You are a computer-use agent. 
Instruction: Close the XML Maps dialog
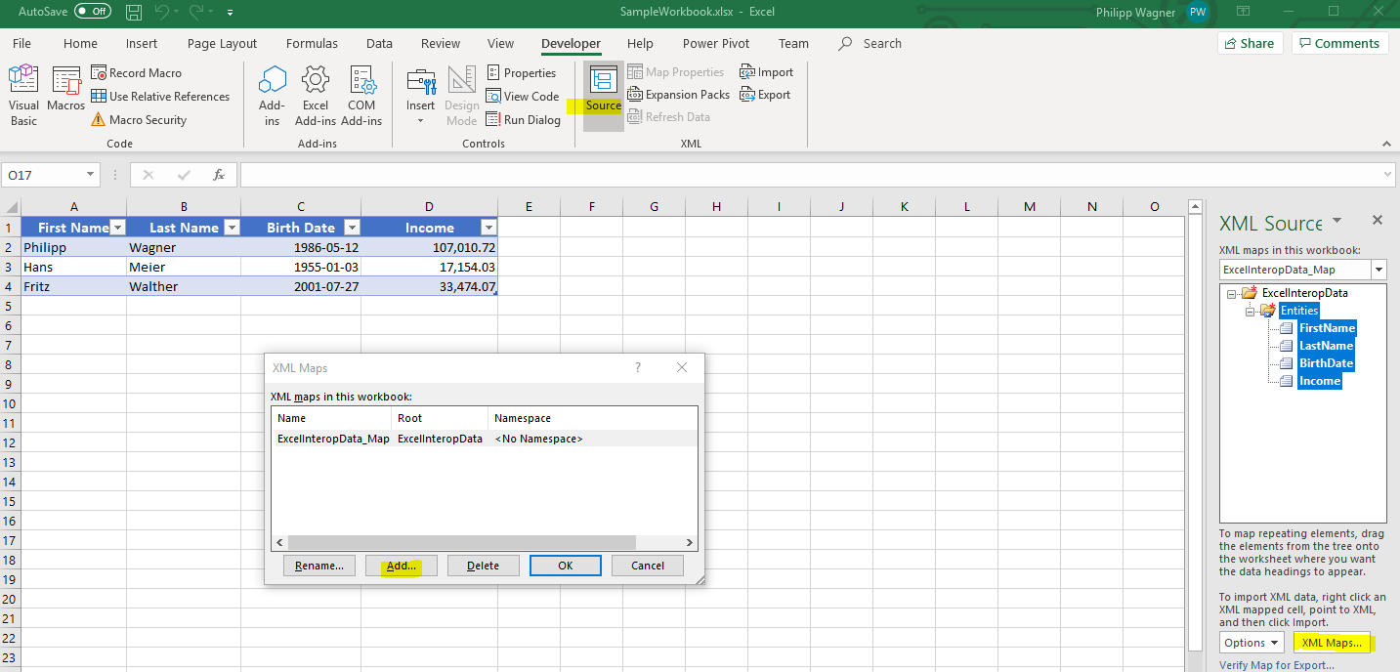click(682, 368)
